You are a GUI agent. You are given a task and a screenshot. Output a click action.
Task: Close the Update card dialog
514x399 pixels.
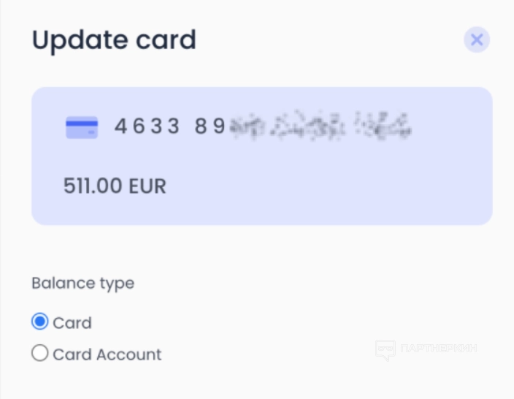click(x=477, y=39)
